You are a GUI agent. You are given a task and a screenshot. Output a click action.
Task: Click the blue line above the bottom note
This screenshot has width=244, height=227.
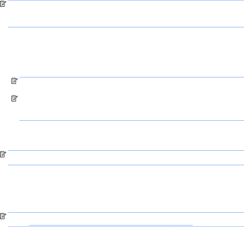(x=126, y=213)
